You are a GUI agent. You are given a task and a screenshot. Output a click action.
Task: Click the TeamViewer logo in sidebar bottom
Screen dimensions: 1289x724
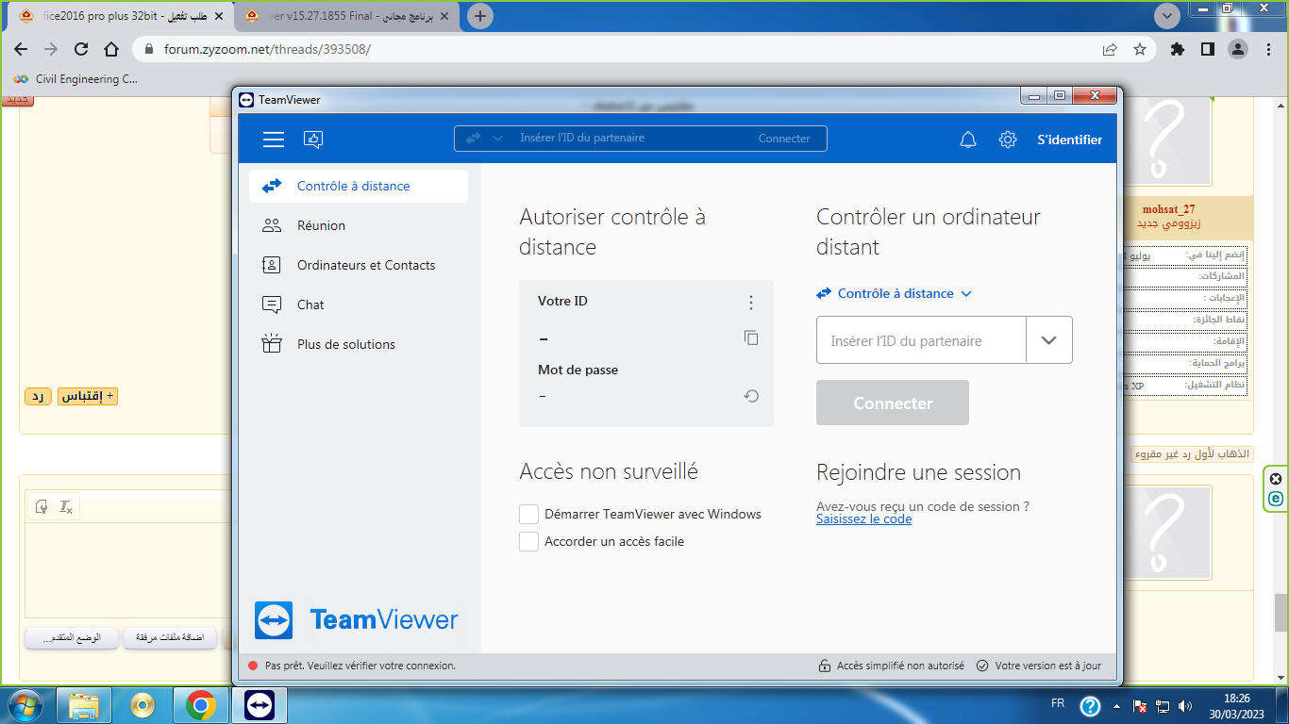[x=356, y=620]
